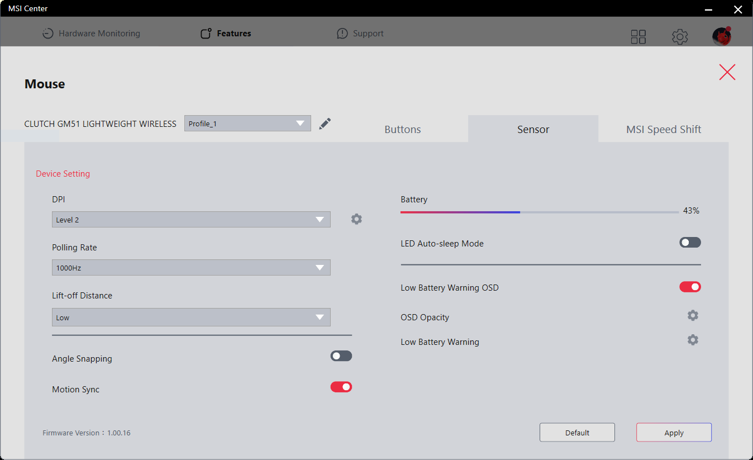Click the Polling Rate label

pos(74,248)
